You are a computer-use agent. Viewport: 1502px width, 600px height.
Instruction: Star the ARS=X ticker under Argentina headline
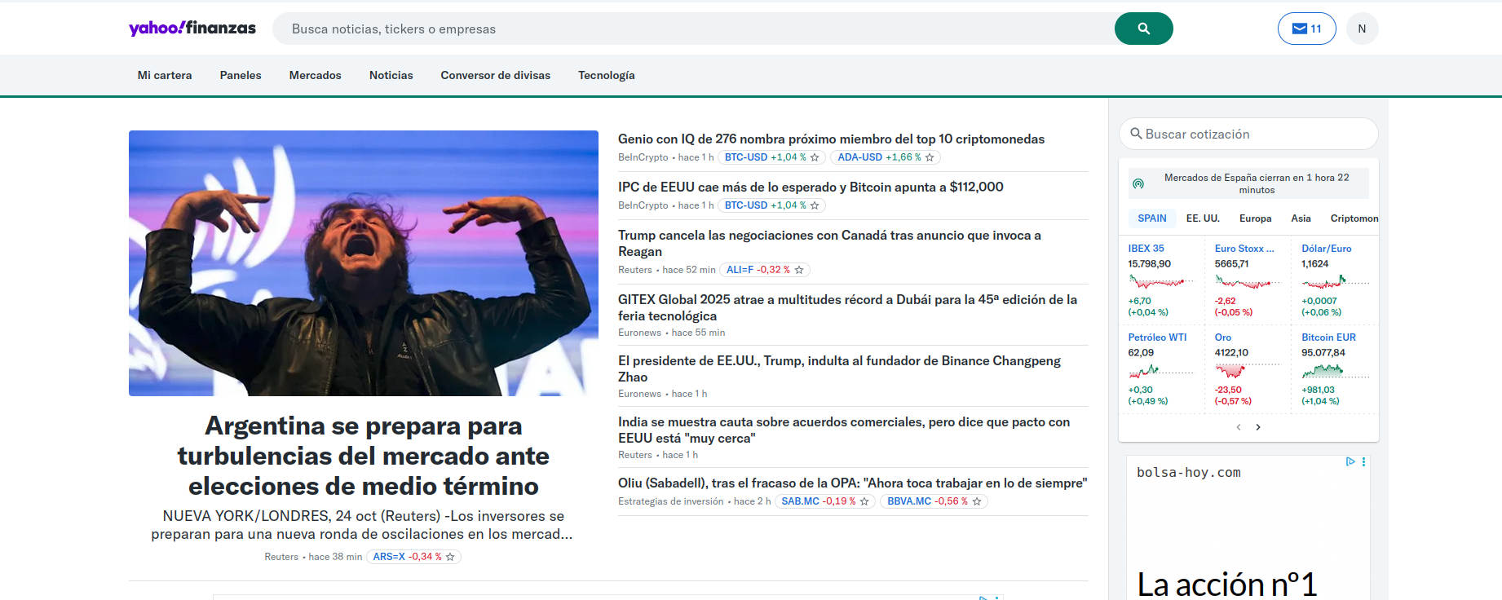[x=450, y=557]
